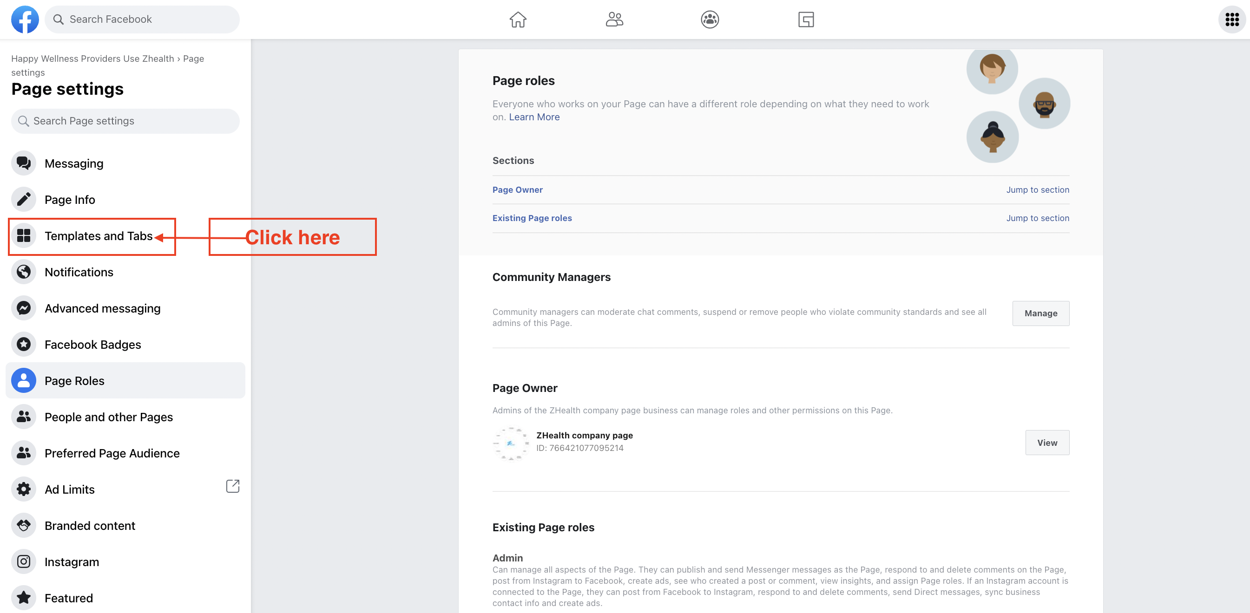This screenshot has width=1250, height=613.
Task: Open the Featured settings label
Action: 68,598
